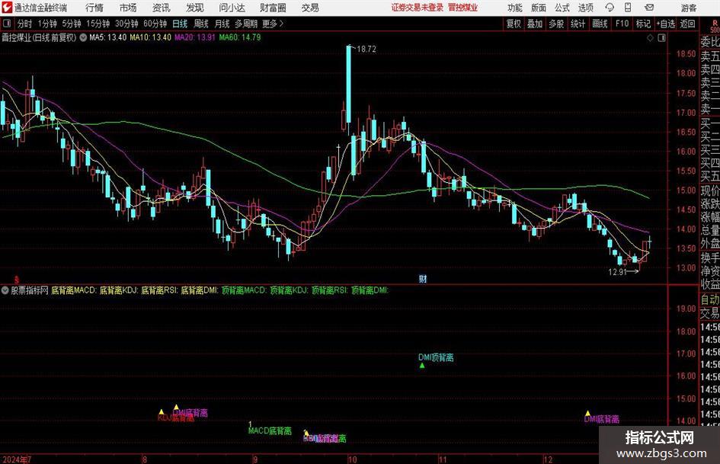Switch to 分时 chart tab
Viewport: 720px width, 464px height.
(25, 24)
